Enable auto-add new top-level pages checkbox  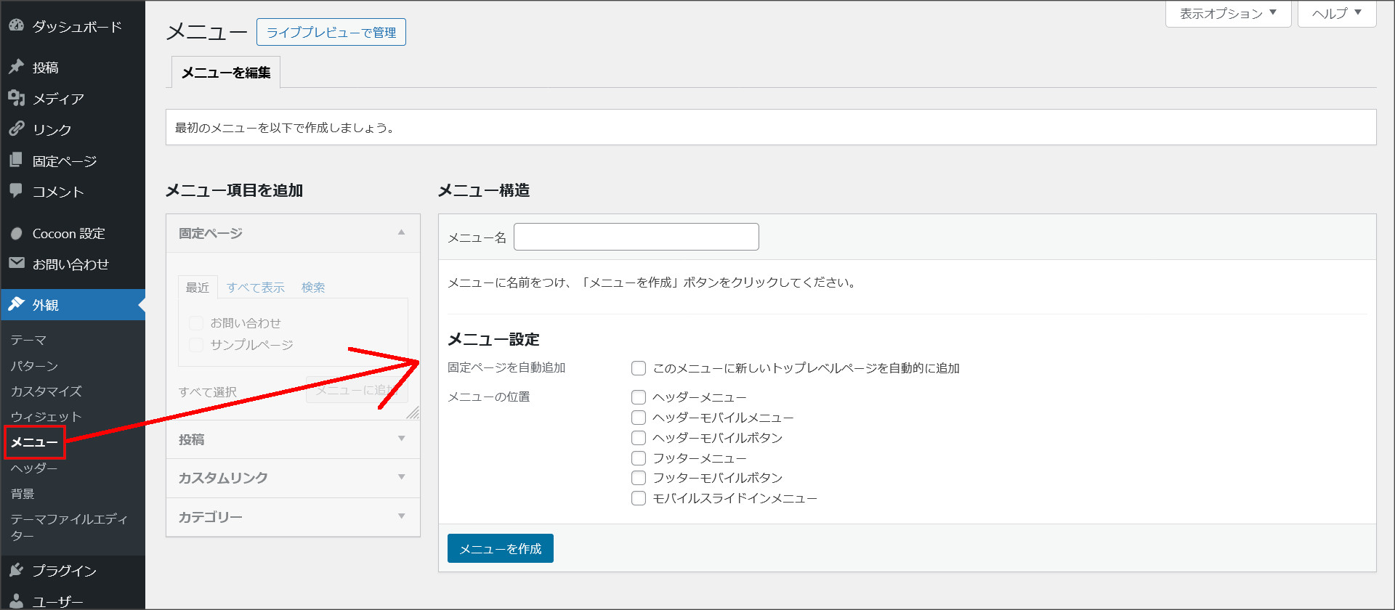(x=639, y=368)
